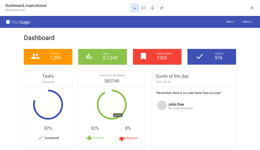Click the John Doe name
Screen dimensions: 260x150
click(x=176, y=104)
